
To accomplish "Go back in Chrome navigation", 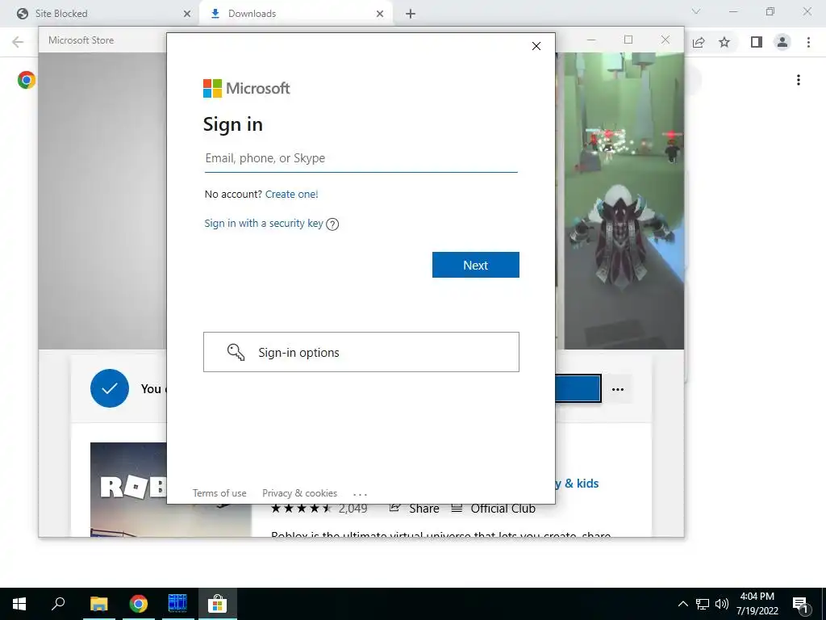I will [x=18, y=42].
